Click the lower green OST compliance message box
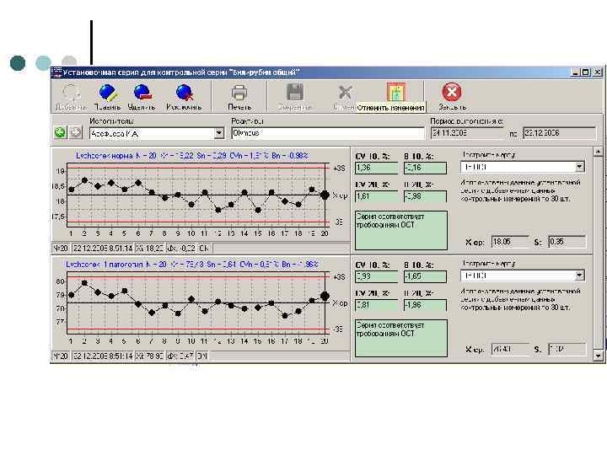This screenshot has width=607, height=455. pyautogui.click(x=401, y=338)
